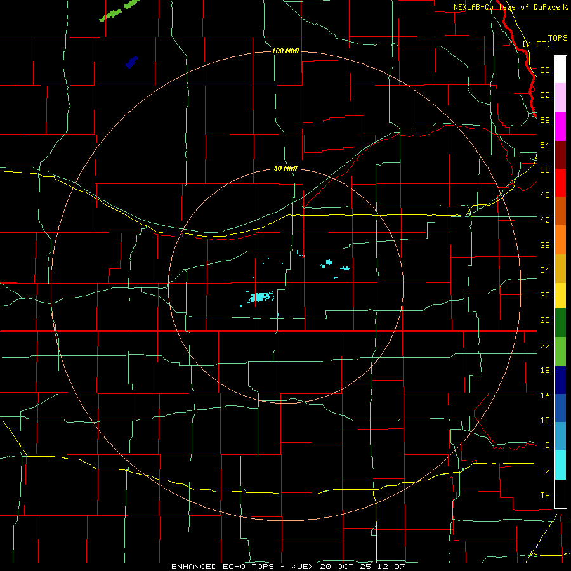The height and width of the screenshot is (571, 571).
Task: Click the light green legend swatch
Action: tap(560, 351)
